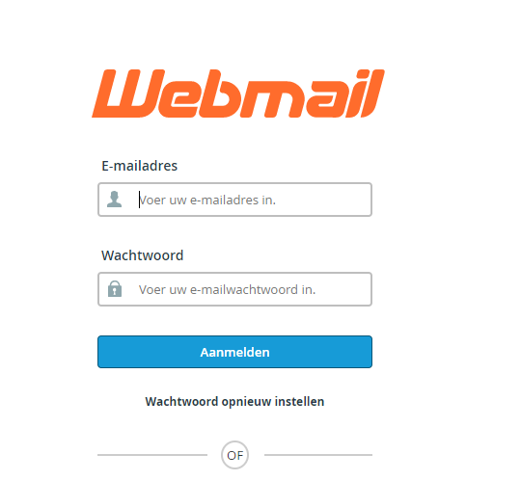Click the Wachtwoord label above password field
This screenshot has width=521, height=481.
coord(142,255)
